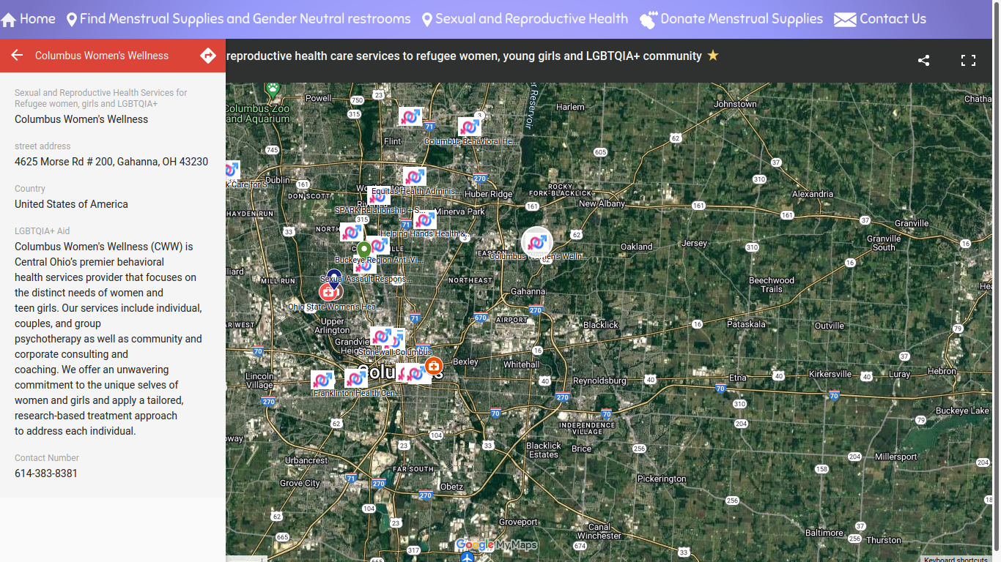Click the Google My Maps logo
This screenshot has height=562, width=1001.
pos(496,544)
